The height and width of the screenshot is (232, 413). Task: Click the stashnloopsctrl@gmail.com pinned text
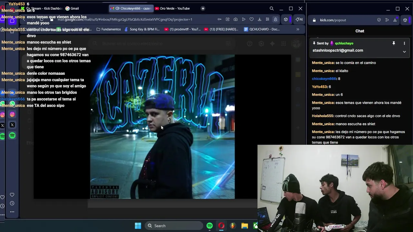(337, 50)
